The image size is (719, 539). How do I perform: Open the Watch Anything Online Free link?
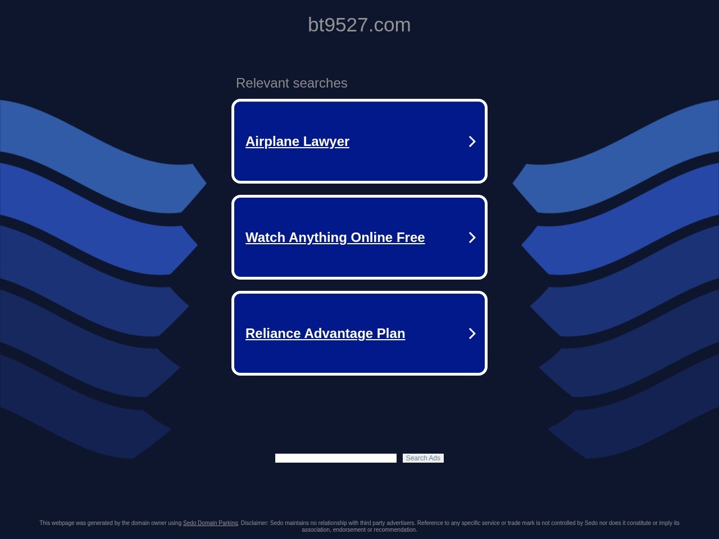(335, 237)
